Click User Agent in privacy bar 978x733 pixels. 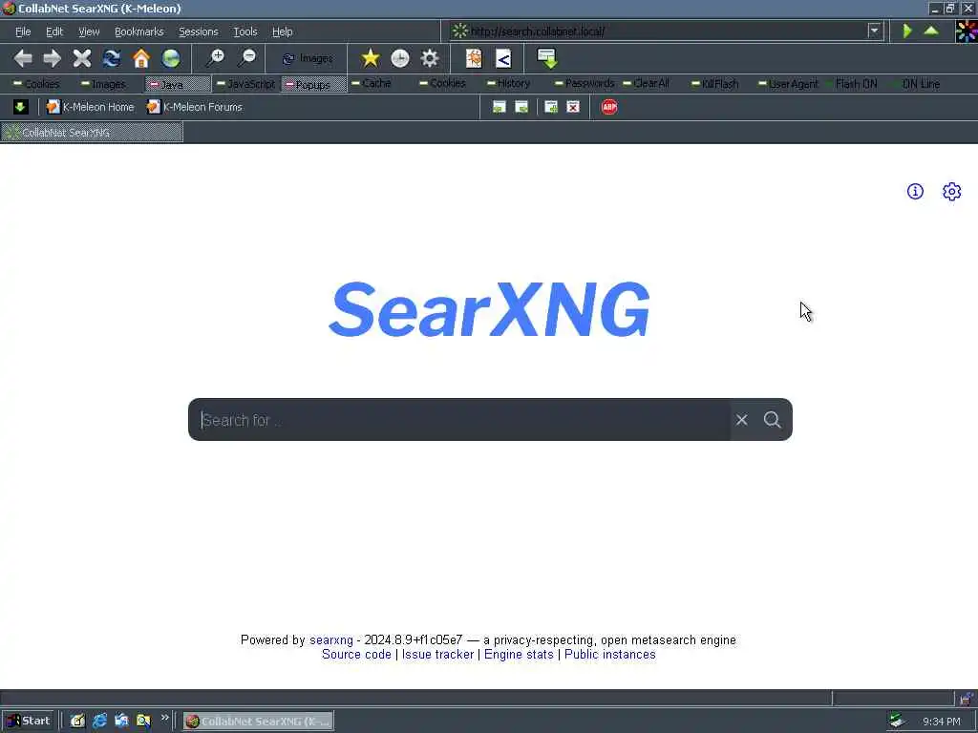click(x=788, y=84)
